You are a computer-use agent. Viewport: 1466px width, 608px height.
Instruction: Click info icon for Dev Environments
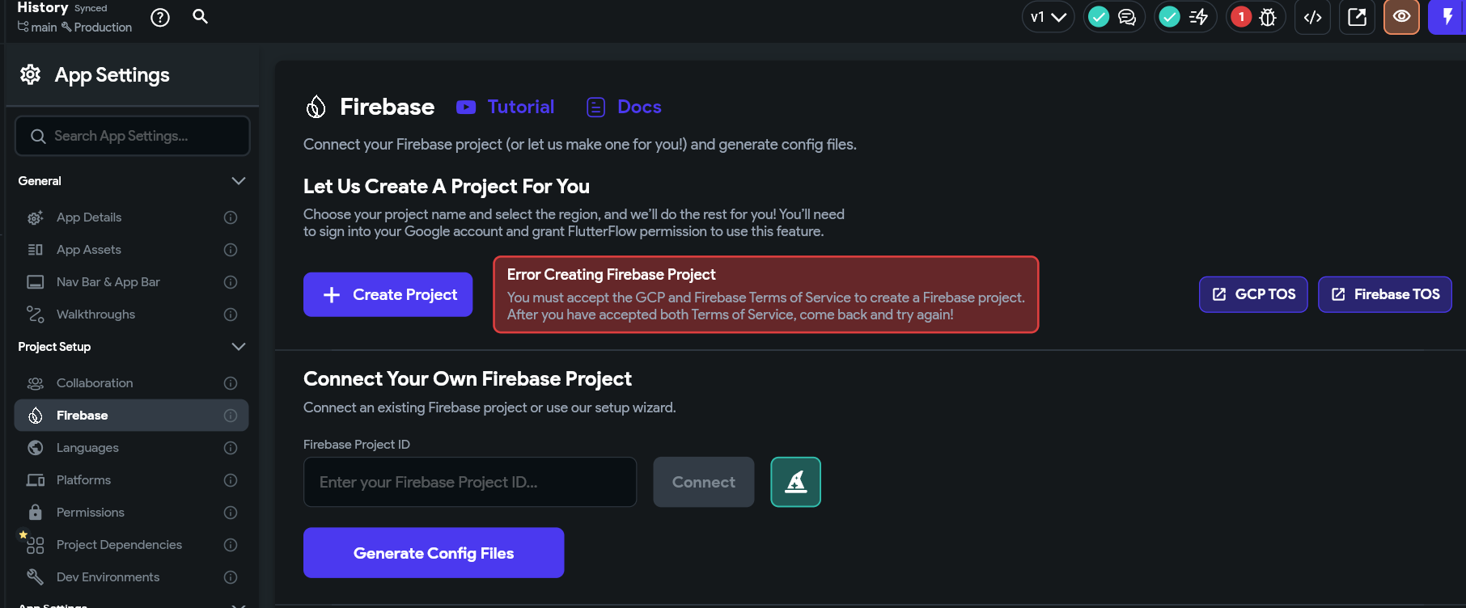[231, 577]
